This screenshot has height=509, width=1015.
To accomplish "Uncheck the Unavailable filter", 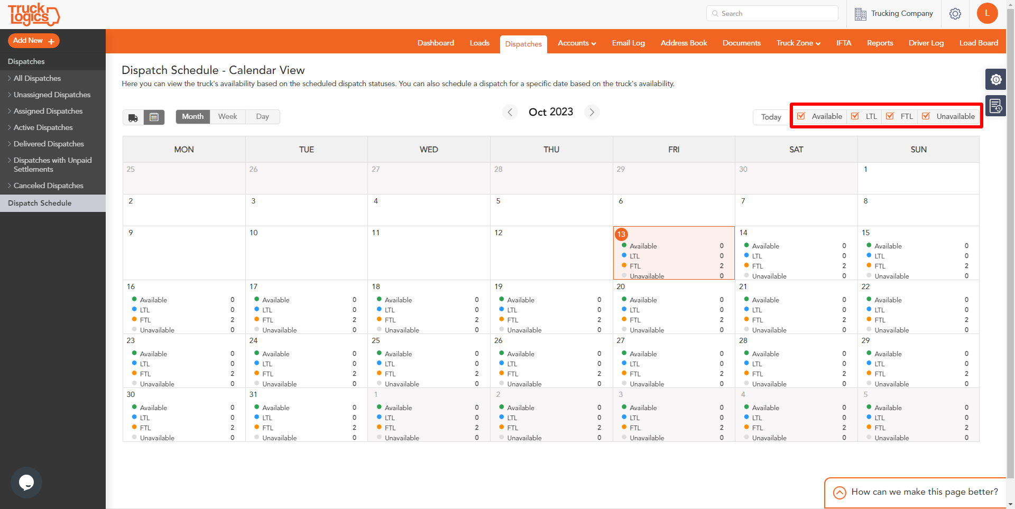I will 926,116.
